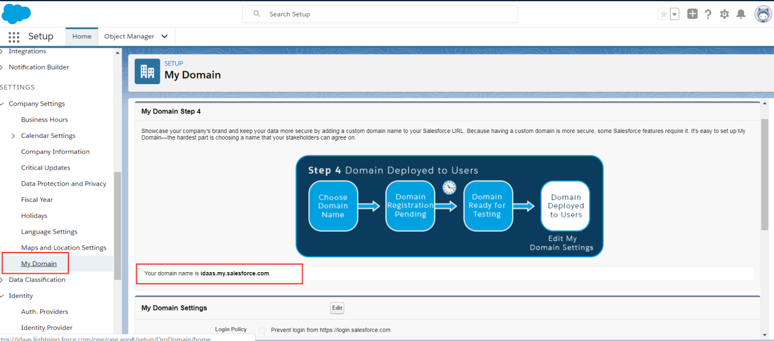The height and width of the screenshot is (341, 774).
Task: Click the domain name idaas.my.salesforce.com
Action: pos(235,273)
